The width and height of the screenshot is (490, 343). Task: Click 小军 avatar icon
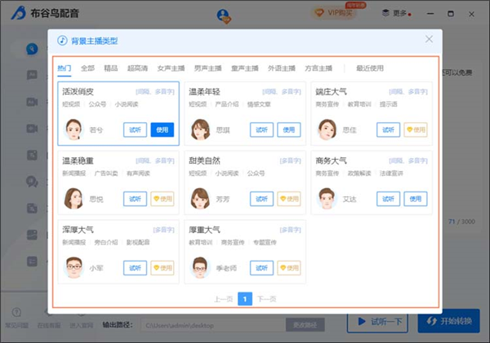tap(74, 267)
